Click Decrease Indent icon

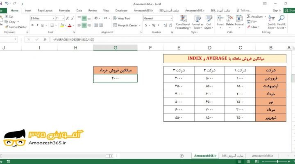[x=96, y=25]
